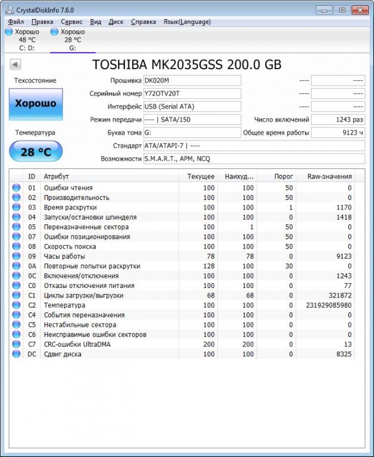
Task: Click status orb for События переназначения row
Action: click(16, 315)
